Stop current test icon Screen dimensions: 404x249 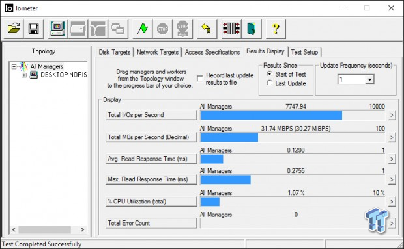163,29
